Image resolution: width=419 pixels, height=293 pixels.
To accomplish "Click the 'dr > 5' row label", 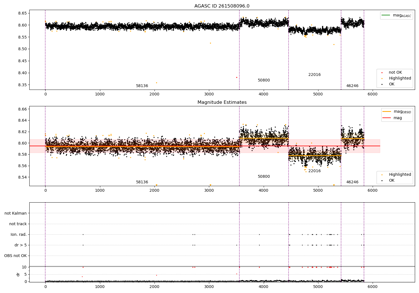I will click(x=21, y=245).
